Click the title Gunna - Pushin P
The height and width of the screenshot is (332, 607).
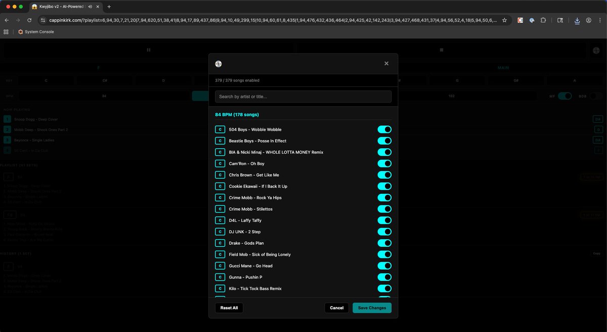pyautogui.click(x=246, y=277)
